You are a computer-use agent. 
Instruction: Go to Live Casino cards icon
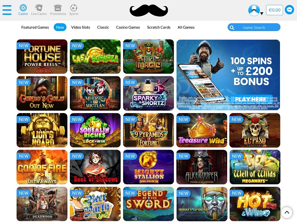coord(39,8)
